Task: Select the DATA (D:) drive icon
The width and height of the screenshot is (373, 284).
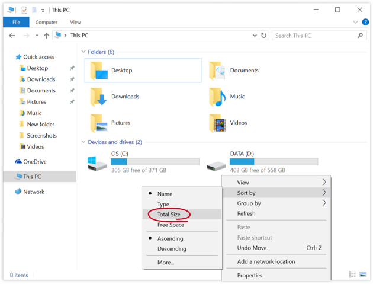Action: [x=216, y=166]
